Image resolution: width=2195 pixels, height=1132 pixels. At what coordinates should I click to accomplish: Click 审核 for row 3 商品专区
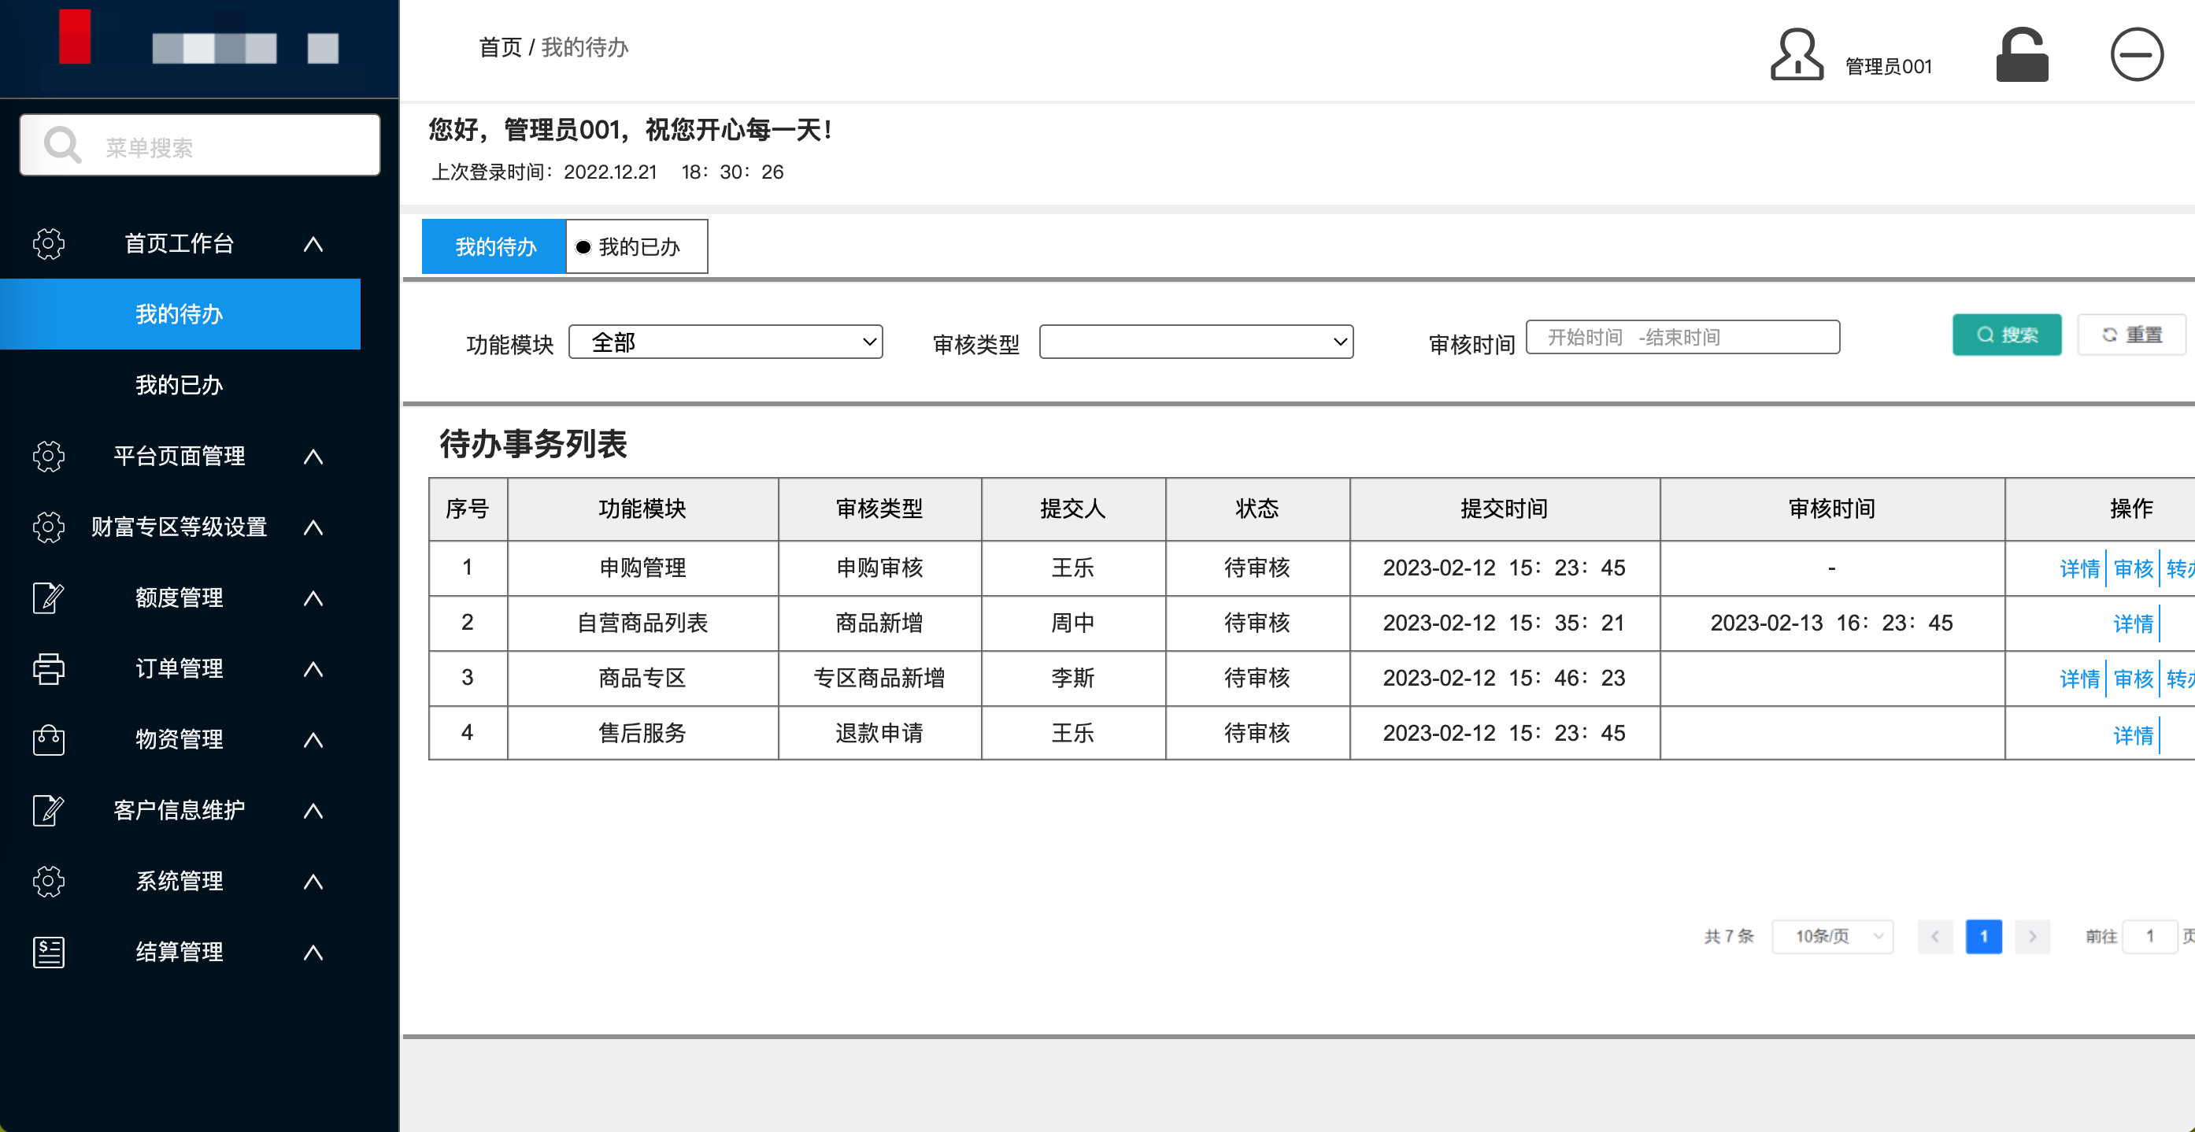(x=2133, y=679)
